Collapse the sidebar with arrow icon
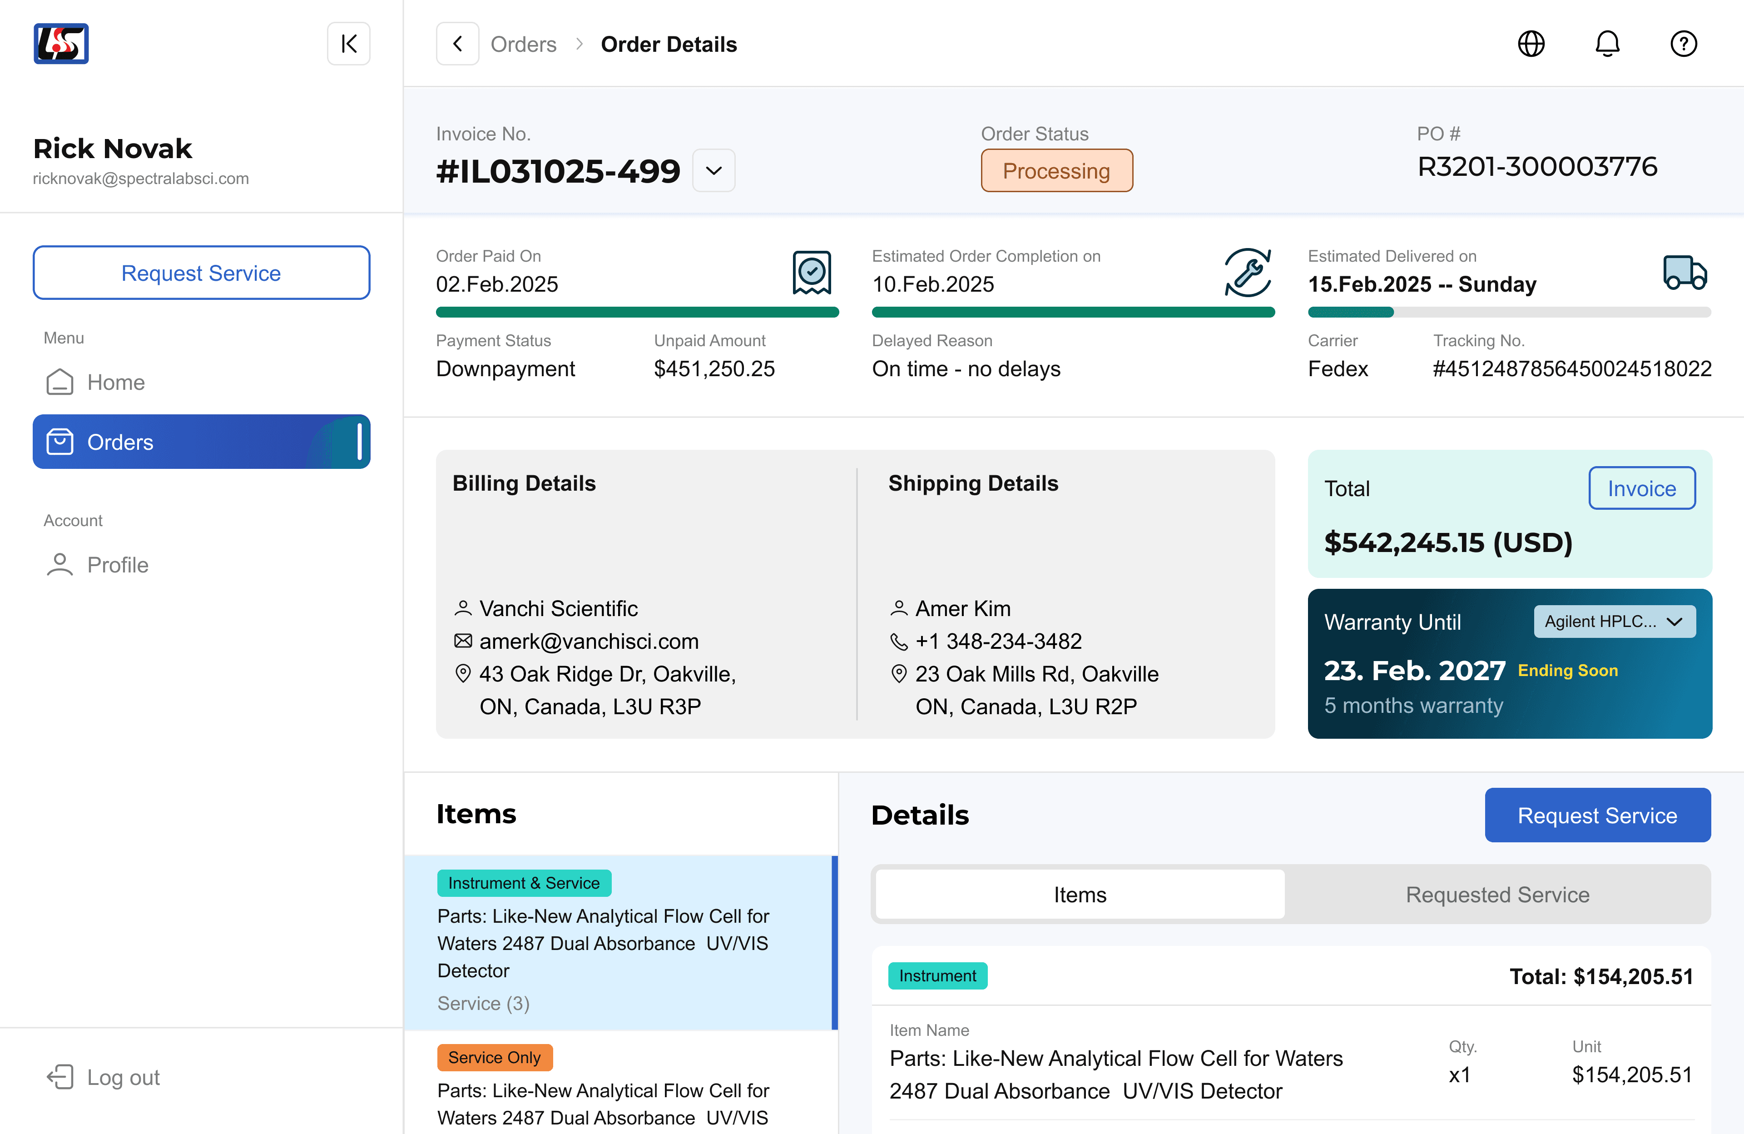 (349, 44)
